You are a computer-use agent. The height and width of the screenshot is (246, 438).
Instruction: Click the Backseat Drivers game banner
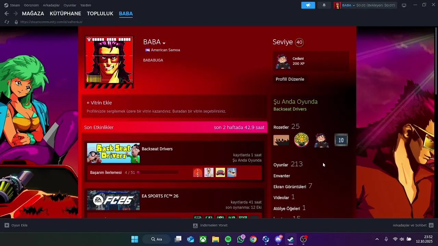tap(113, 153)
